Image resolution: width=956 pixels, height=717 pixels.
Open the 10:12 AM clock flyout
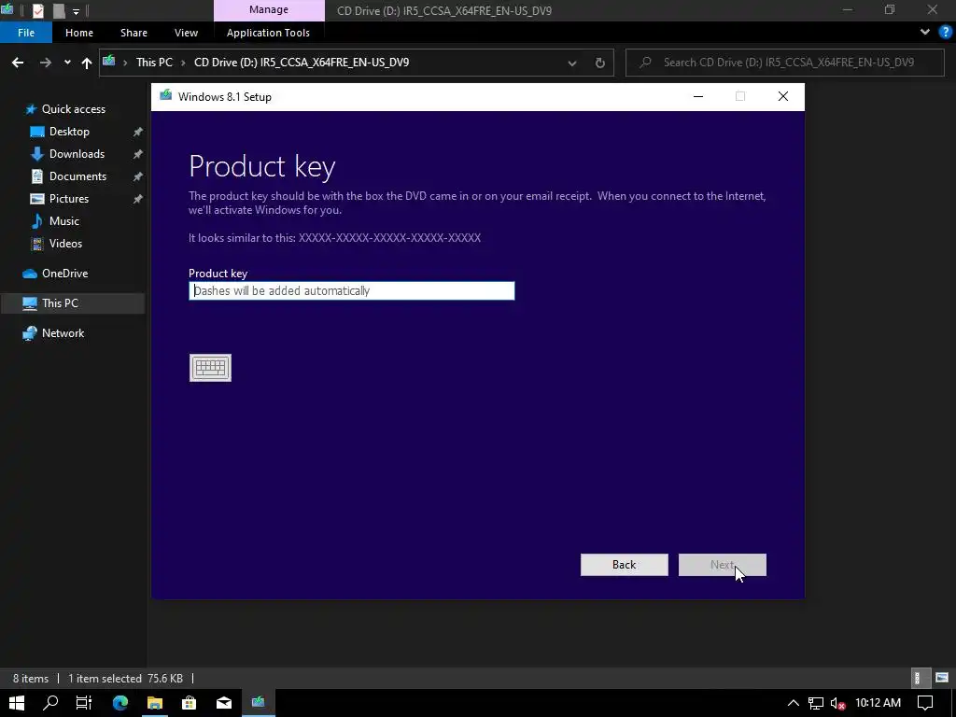tap(878, 703)
